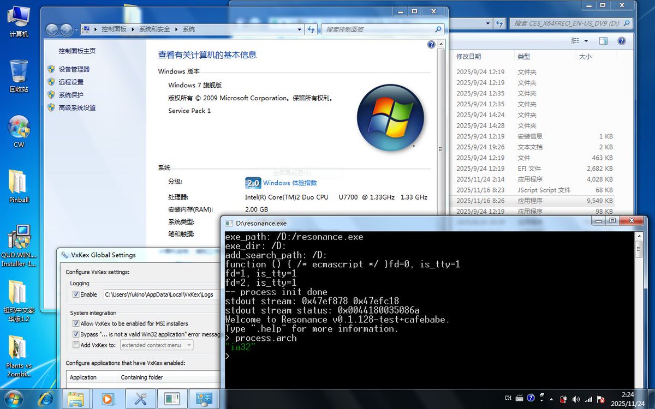Viewport: 655px width, 409px height.
Task: Open the change-view dropdown in Explorer toolbar
Action: coord(587,40)
